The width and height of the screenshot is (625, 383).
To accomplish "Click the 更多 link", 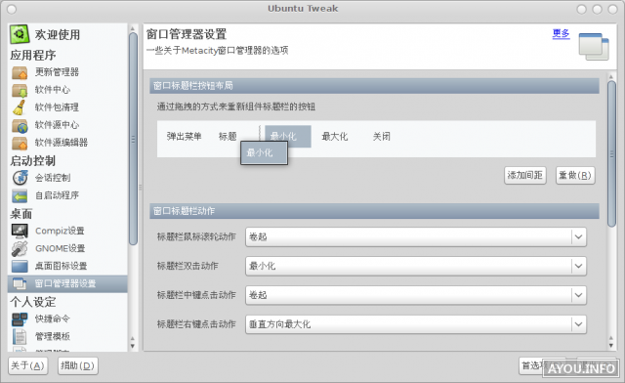I will (x=561, y=34).
